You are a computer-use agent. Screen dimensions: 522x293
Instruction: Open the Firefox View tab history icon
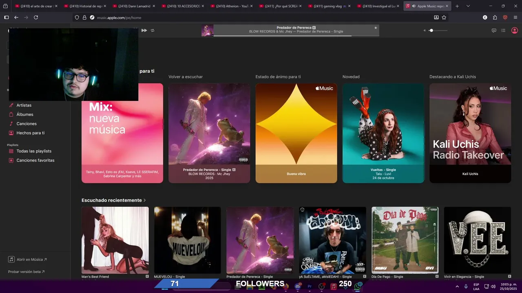(x=5, y=6)
